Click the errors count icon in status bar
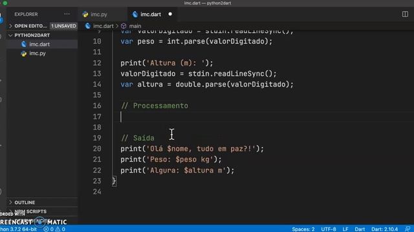The image size is (414, 232). pyautogui.click(x=46, y=229)
